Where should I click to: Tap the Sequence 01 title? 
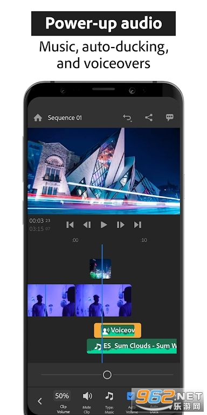pos(65,118)
